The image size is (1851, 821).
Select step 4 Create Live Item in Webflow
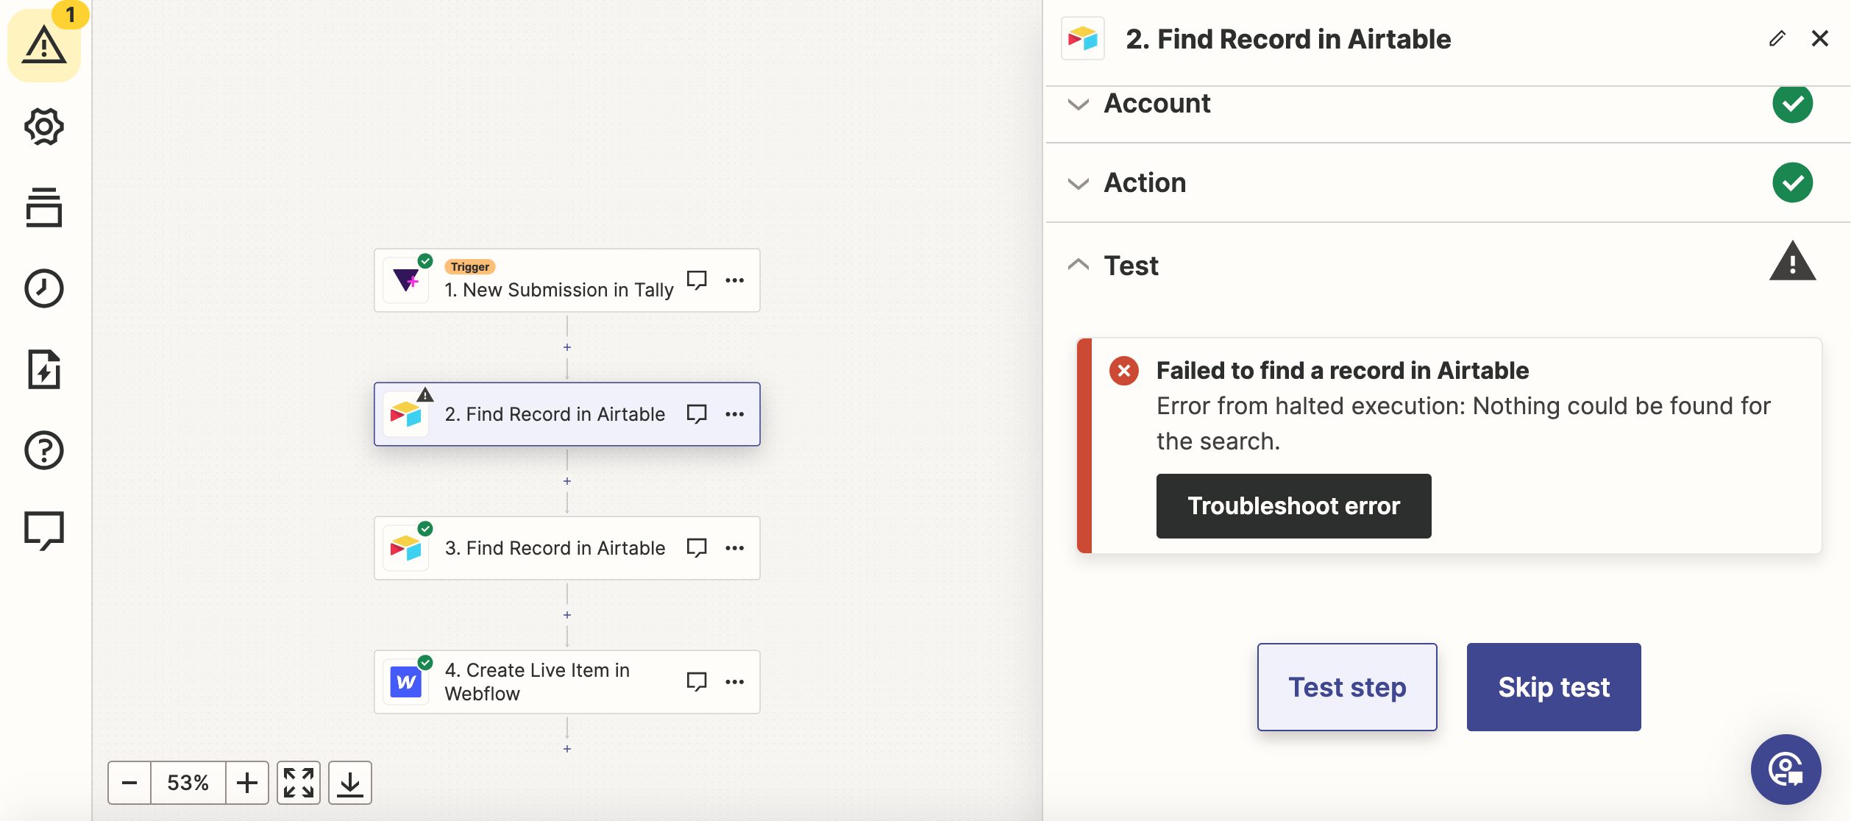coord(567,682)
